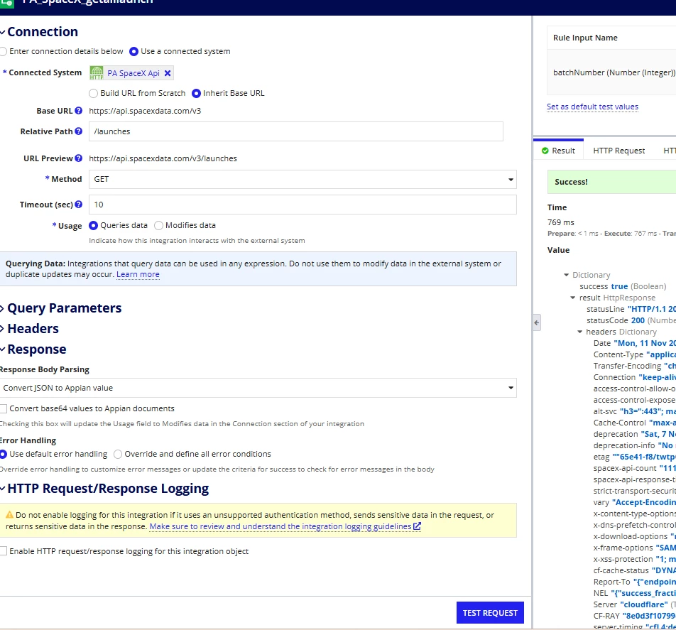Click the cf-cache-status header row
The width and height of the screenshot is (676, 630).
(635, 570)
